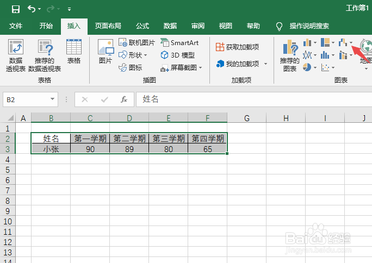Expand the scatter chart dropdown arrow

[x=333, y=68]
